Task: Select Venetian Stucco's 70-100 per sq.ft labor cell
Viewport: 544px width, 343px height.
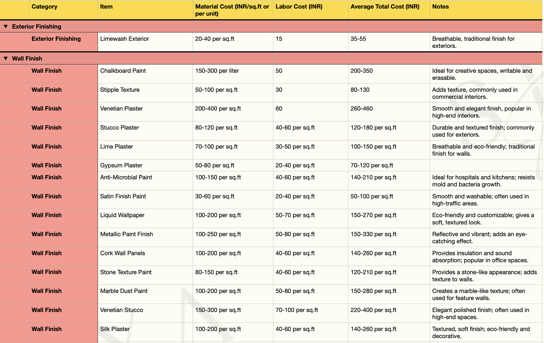Action: [x=296, y=310]
